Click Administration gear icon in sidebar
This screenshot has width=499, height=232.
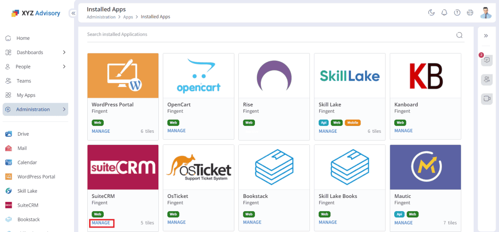click(9, 109)
